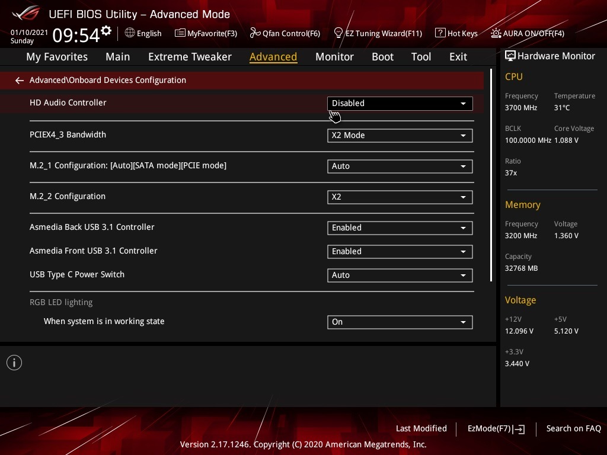Click the Hardware Monitor screen icon

coord(510,56)
